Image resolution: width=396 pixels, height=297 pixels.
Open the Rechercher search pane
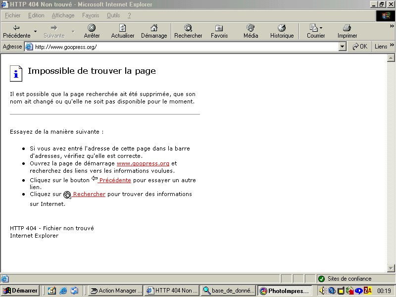[x=188, y=31]
